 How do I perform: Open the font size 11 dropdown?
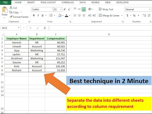(x=61, y=9)
